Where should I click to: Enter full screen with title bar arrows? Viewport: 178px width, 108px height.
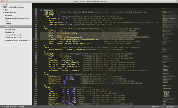click(x=177, y=1)
